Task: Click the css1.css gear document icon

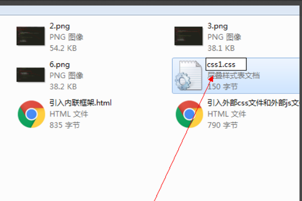Action: tap(189, 75)
